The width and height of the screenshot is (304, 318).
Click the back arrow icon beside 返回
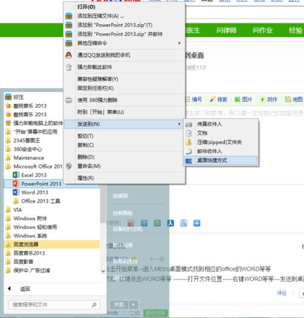[9, 288]
